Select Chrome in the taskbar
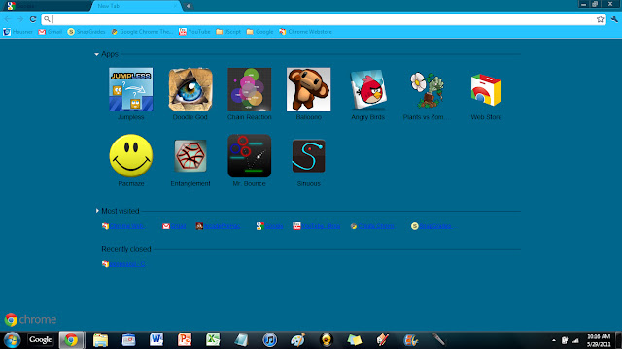This screenshot has width=622, height=349. pos(72,340)
